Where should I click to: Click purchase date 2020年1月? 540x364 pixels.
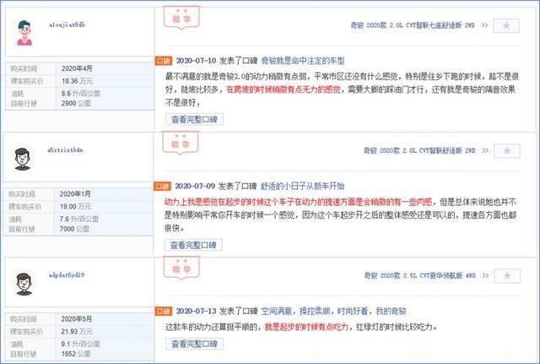[75, 193]
